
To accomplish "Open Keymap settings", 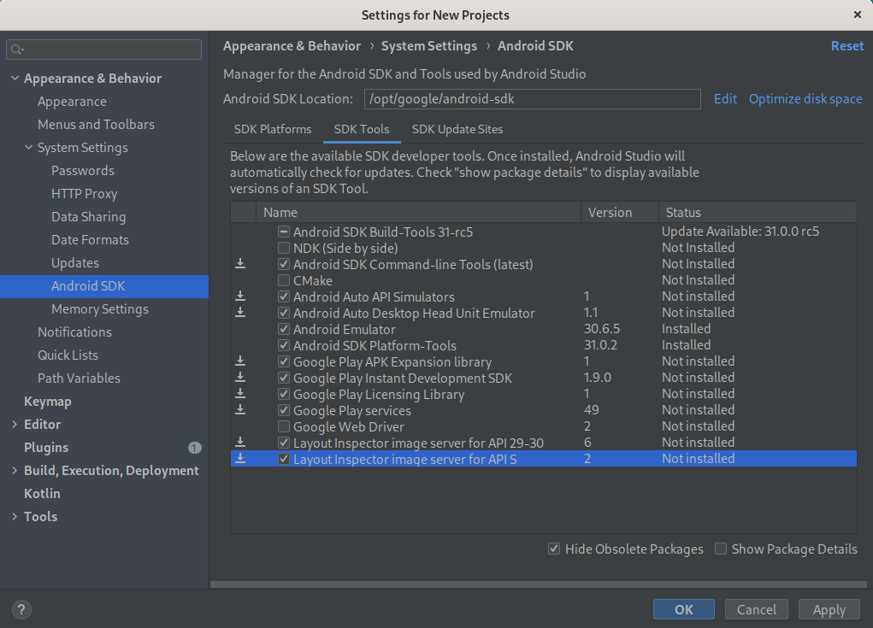I will [x=47, y=402].
